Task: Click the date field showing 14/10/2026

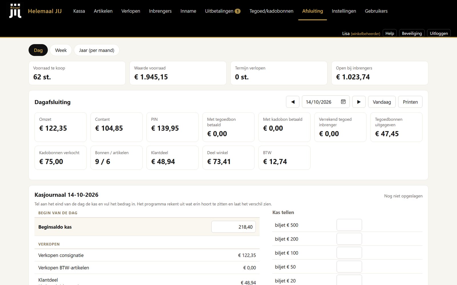Action: (326, 102)
